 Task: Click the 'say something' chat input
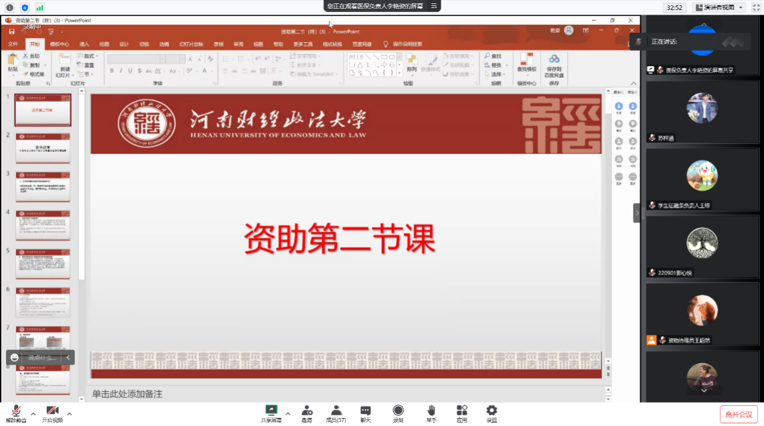42,358
